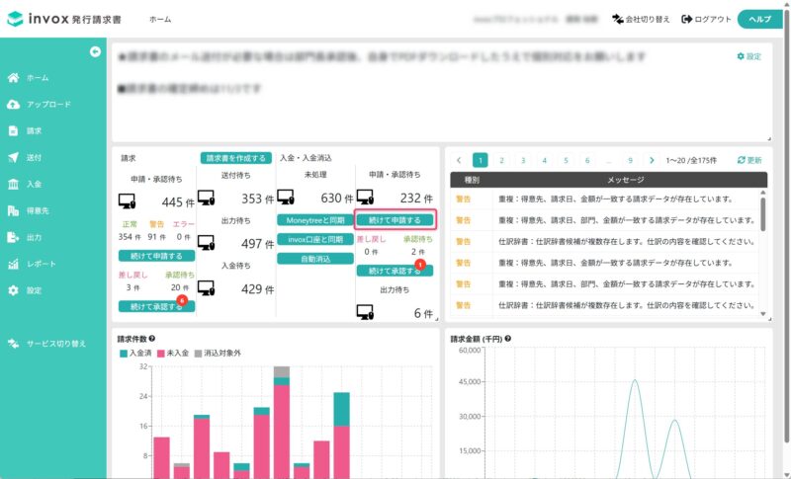This screenshot has height=479, width=791.
Task: Click 630 件 未処理 count
Action: tap(337, 198)
